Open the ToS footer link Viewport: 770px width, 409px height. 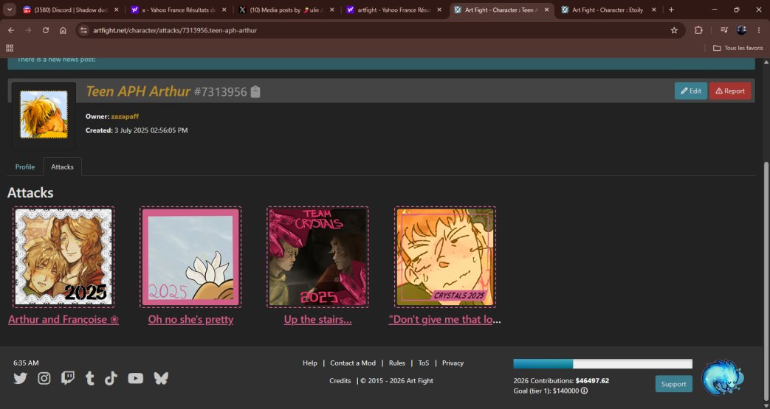click(423, 363)
